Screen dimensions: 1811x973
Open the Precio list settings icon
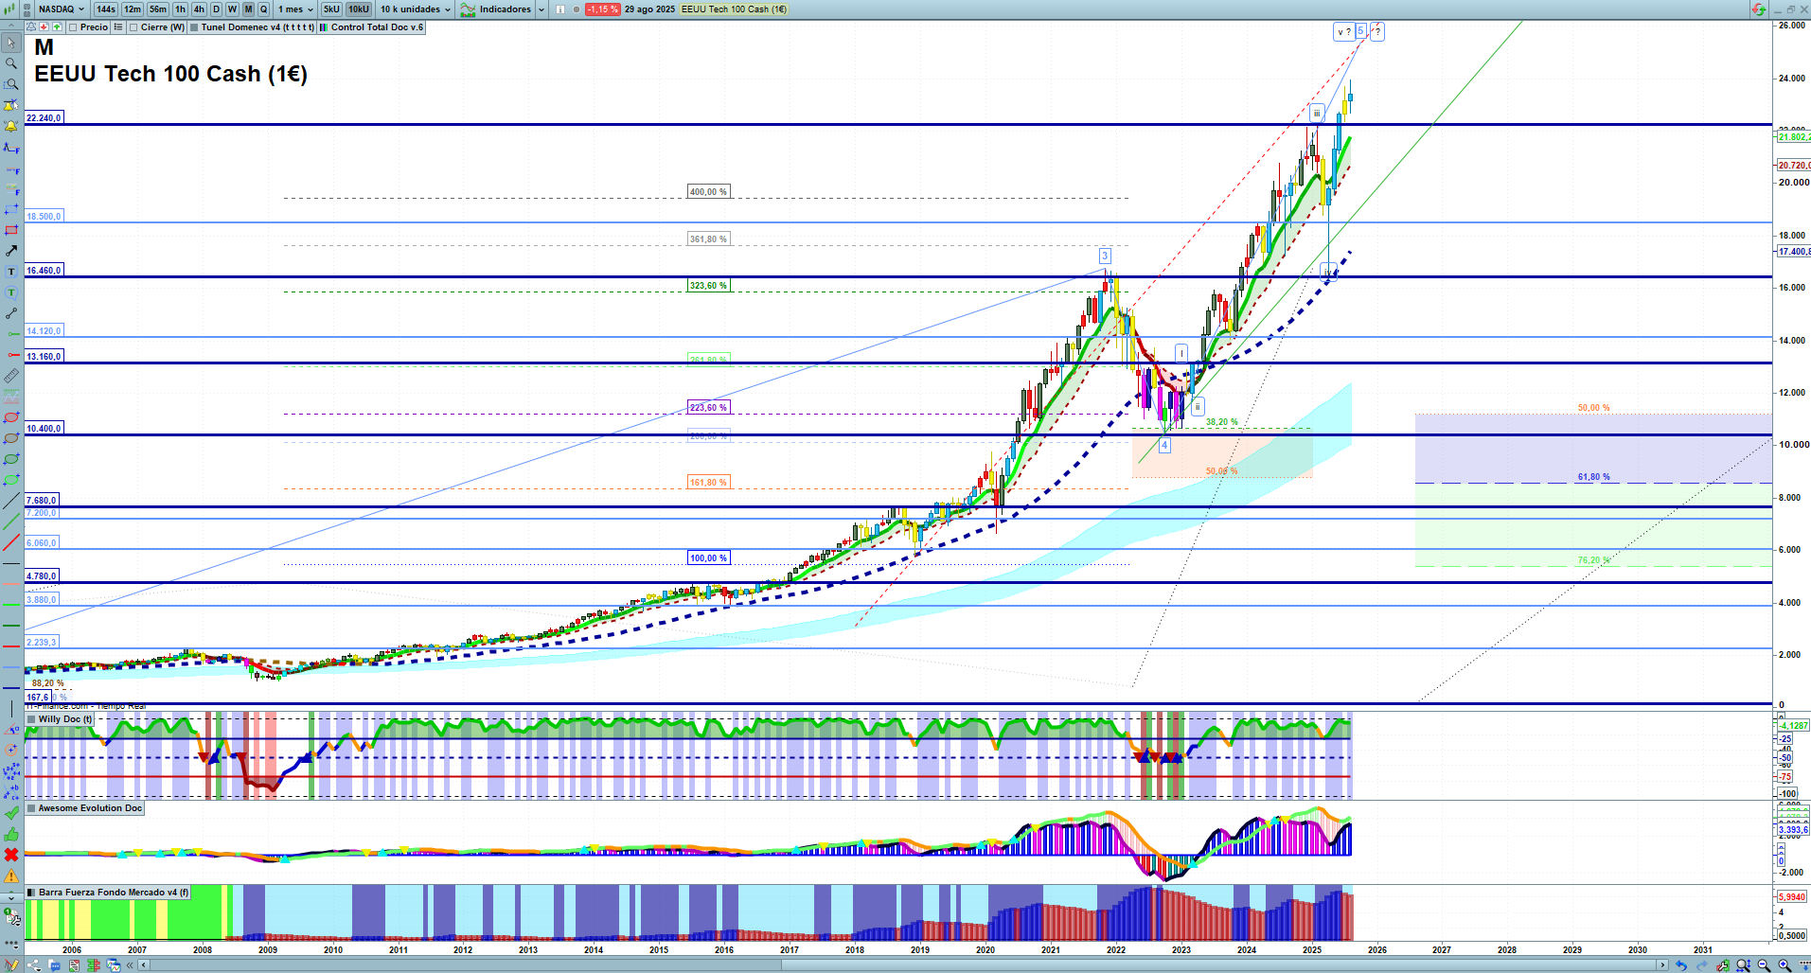coord(117,27)
